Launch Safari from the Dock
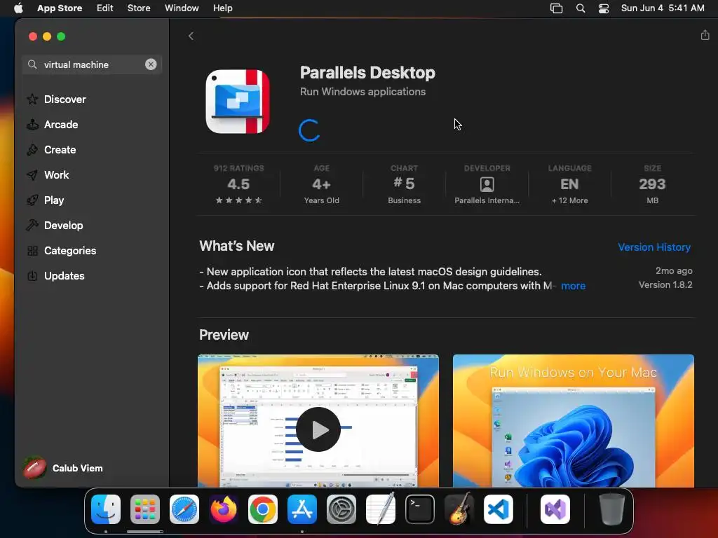718x538 pixels. coord(184,509)
